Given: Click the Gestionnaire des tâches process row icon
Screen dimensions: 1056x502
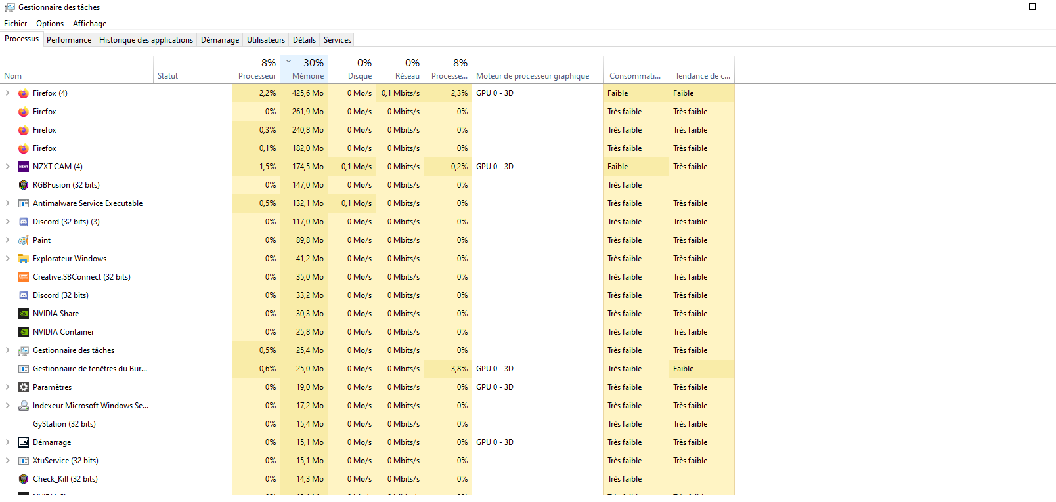Looking at the screenshot, I should (x=24, y=350).
